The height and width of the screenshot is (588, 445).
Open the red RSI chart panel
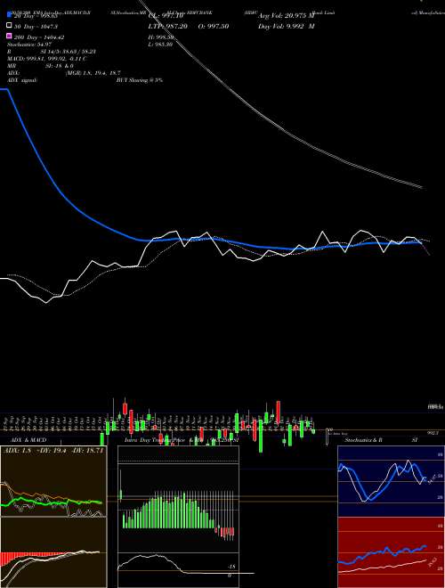tap(391, 552)
